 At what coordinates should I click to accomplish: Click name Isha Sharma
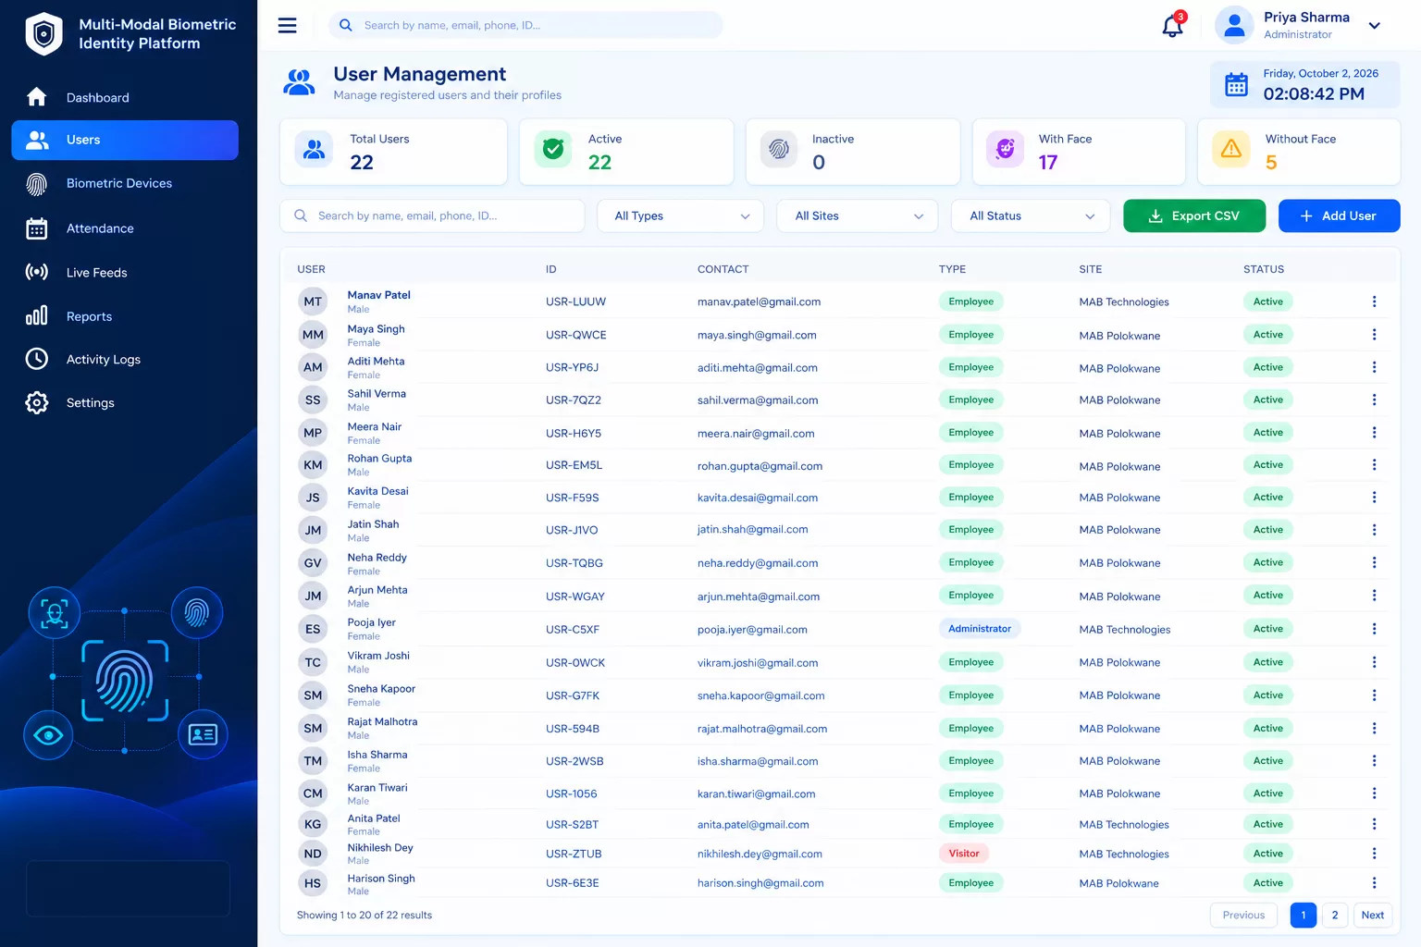click(377, 755)
